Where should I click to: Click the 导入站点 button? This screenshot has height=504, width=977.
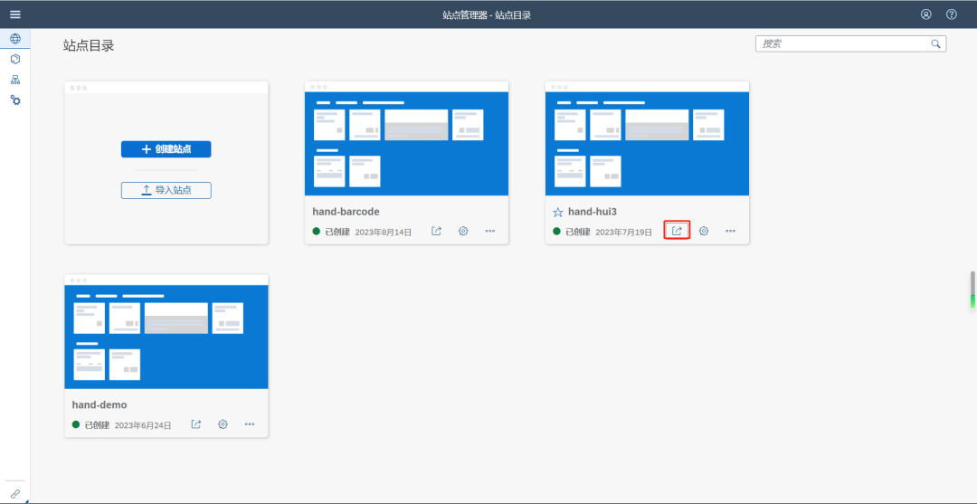[x=166, y=190]
